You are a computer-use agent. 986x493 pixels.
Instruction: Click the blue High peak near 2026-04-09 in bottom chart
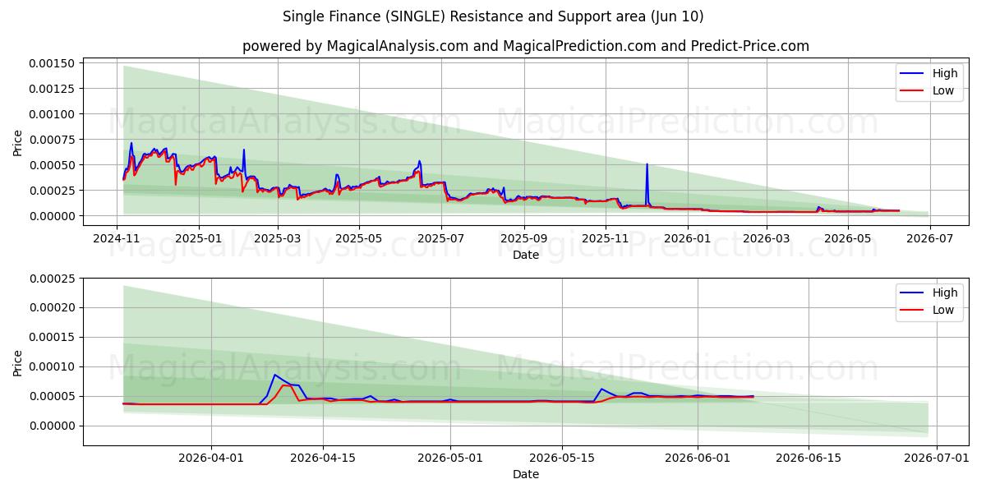[x=274, y=376]
